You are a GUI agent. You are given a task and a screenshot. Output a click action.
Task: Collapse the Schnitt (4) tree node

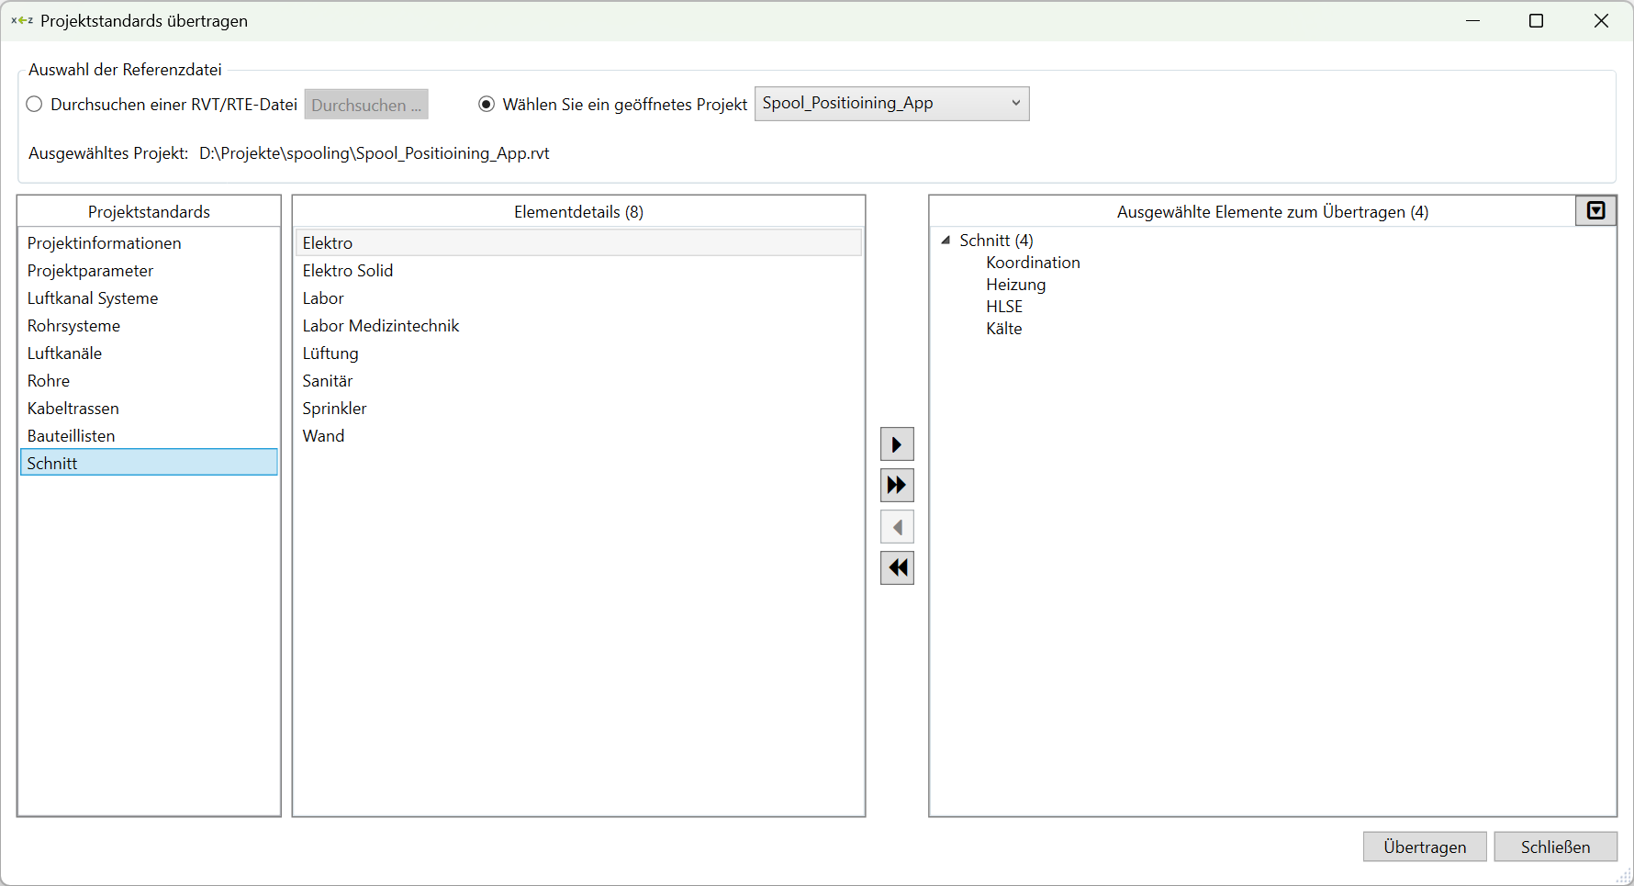pos(946,241)
